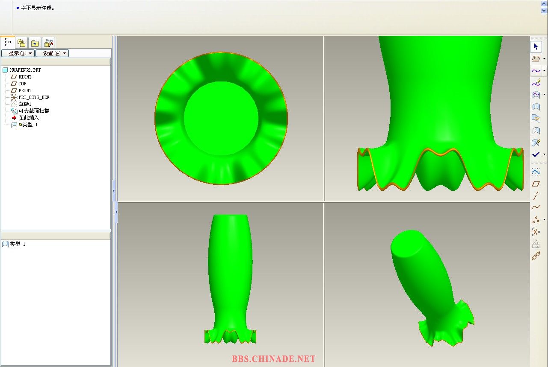Select the 草绘1 sketch feature
Screen dimensions: 548x367
point(21,104)
